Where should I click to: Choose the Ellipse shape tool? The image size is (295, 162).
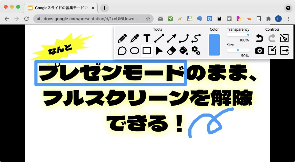(x=135, y=51)
